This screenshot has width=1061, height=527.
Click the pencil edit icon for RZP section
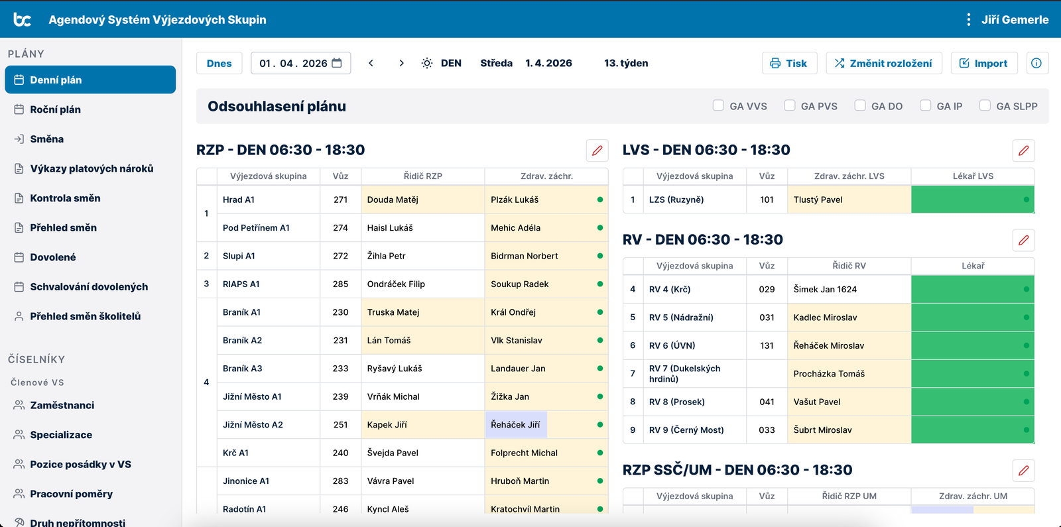point(597,150)
